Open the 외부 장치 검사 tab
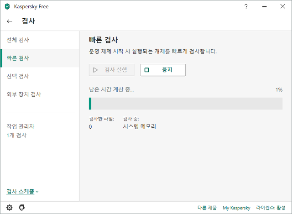 tap(40, 94)
